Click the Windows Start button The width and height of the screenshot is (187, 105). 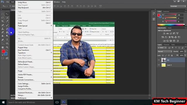[x=3, y=102]
